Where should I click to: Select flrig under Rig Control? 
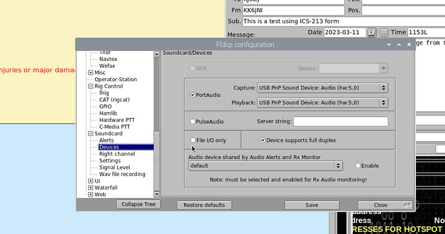pyautogui.click(x=104, y=93)
